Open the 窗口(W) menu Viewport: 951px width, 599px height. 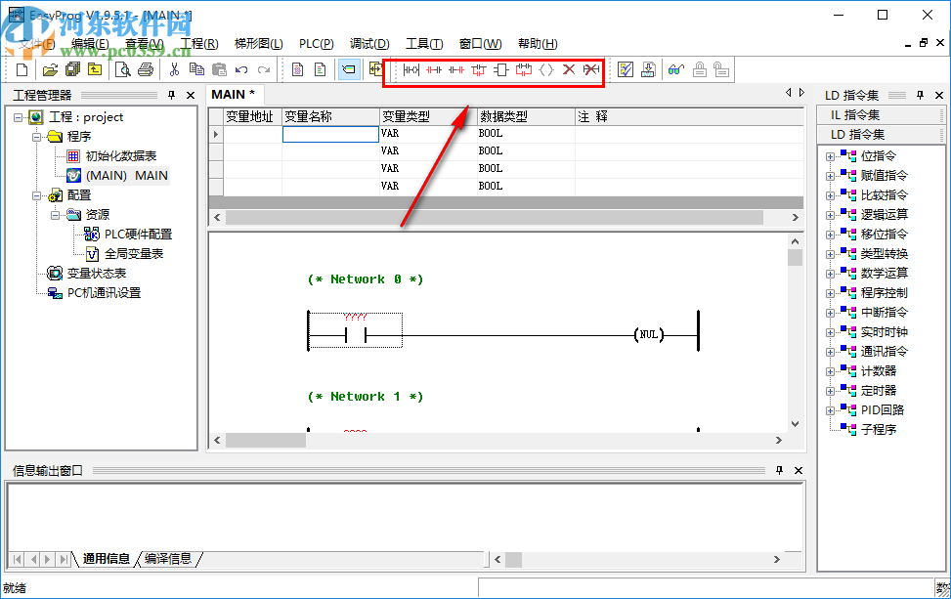point(480,44)
